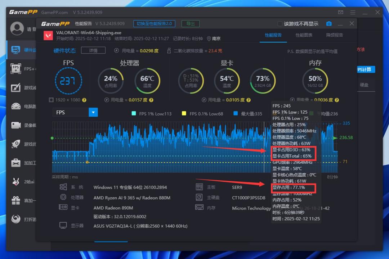Switch to the 性能图表 tab
Screen dimensions: 389x259
[x=304, y=35]
